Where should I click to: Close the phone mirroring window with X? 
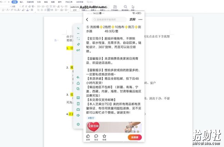[x=78, y=28]
